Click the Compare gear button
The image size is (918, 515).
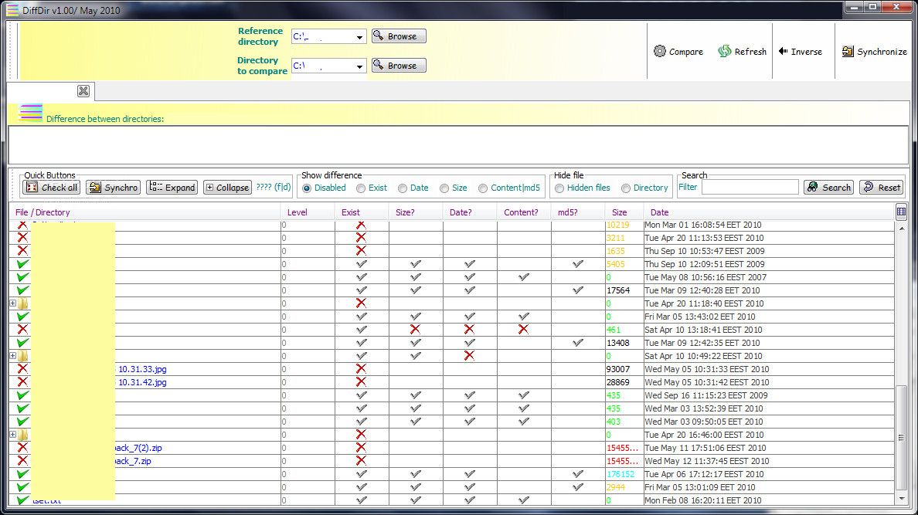coord(678,52)
